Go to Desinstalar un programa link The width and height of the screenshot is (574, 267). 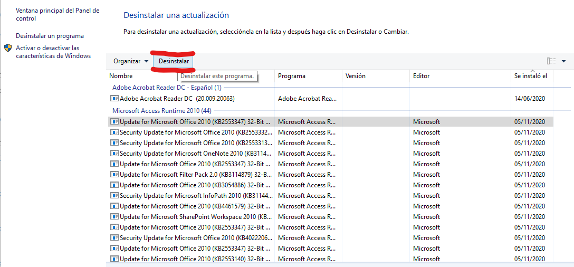pyautogui.click(x=50, y=36)
